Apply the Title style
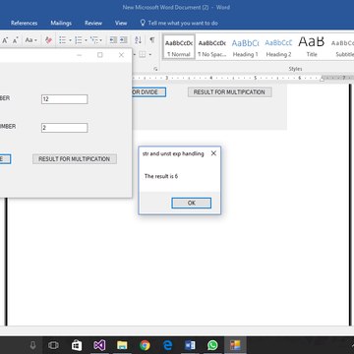 pyautogui.click(x=312, y=47)
